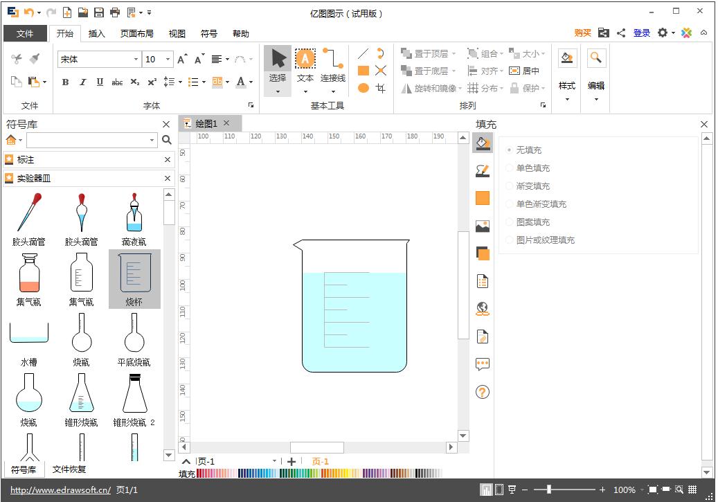Click the 注释 comment bubble icon in sidebar
Screen dimensions: 718x502
483,364
